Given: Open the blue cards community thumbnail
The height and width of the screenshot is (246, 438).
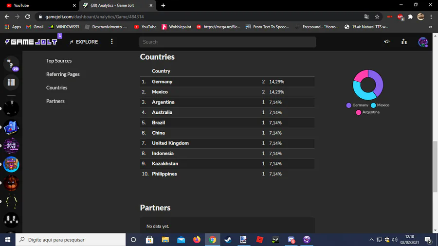Looking at the screenshot, I should pyautogui.click(x=11, y=127).
